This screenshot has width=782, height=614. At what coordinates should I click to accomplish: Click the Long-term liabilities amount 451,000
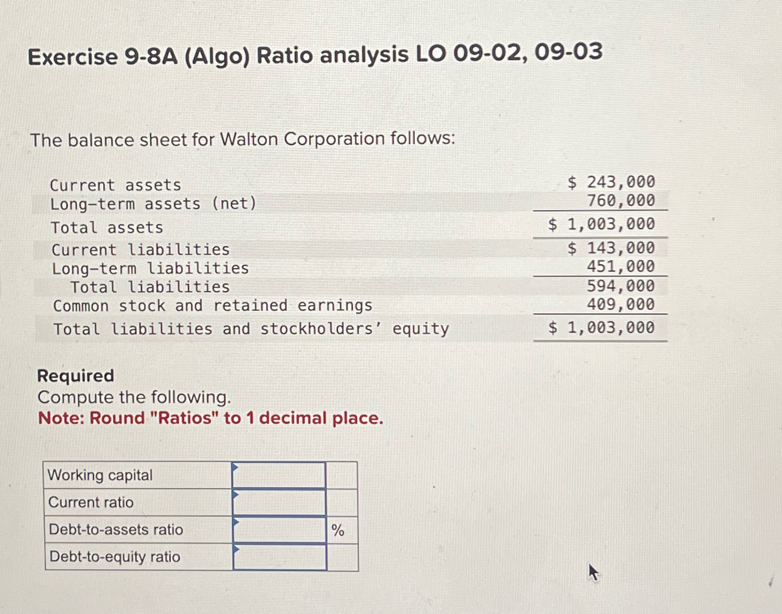(620, 266)
